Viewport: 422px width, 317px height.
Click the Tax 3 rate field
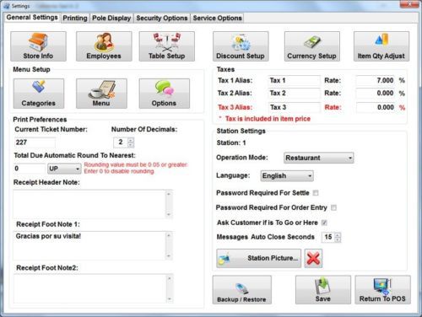(376, 107)
